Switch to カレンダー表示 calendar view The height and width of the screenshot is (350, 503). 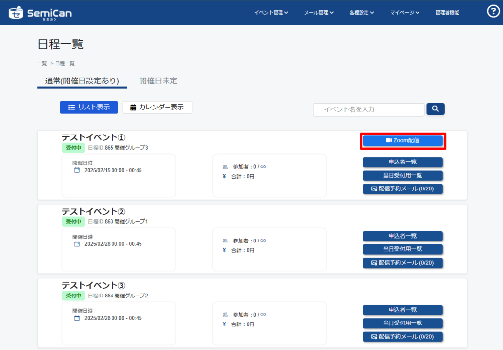[157, 108]
